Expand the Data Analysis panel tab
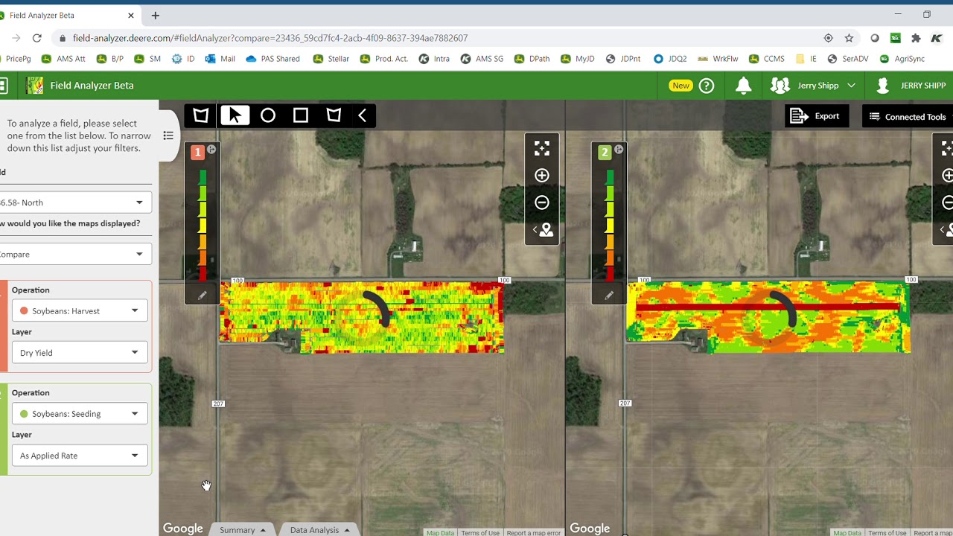Image resolution: width=953 pixels, height=536 pixels. point(320,530)
